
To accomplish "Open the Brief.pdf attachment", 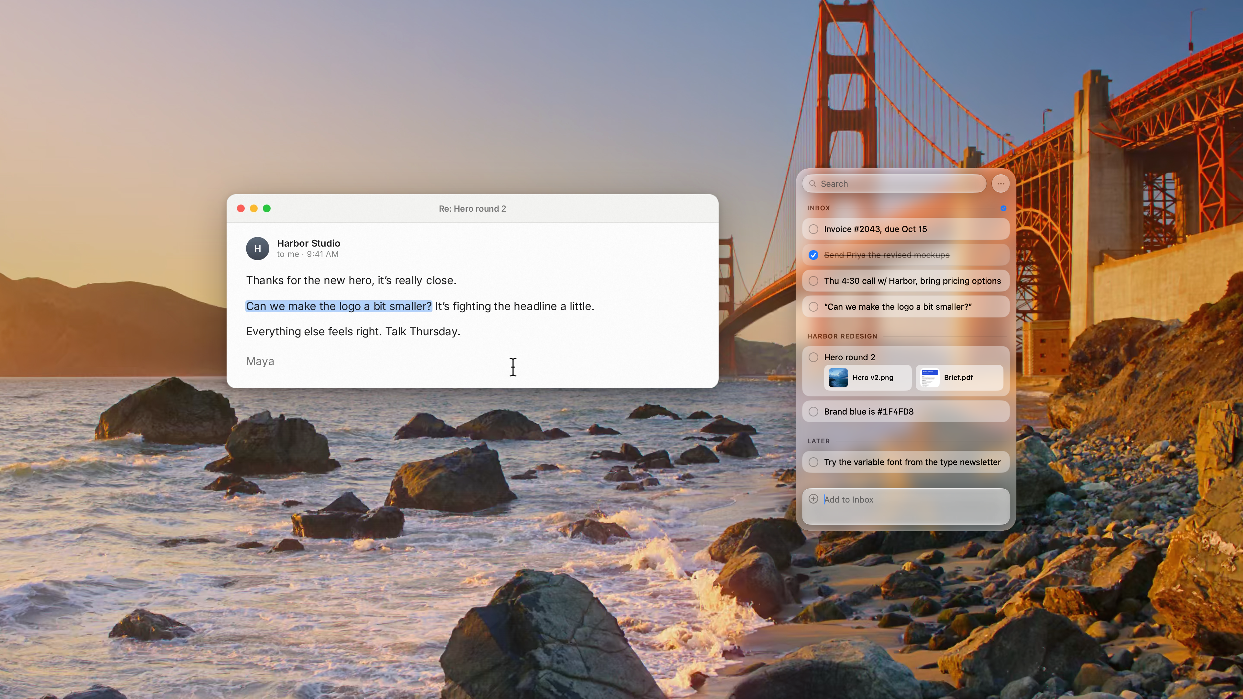I will tap(959, 378).
